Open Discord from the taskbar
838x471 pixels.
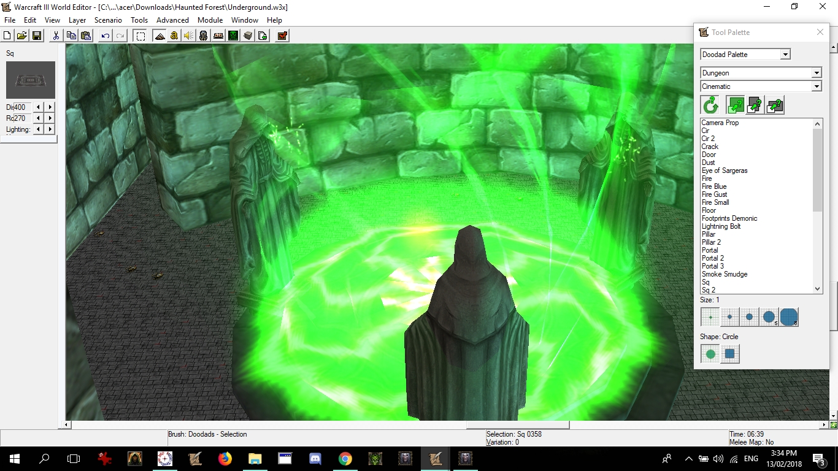(x=315, y=458)
